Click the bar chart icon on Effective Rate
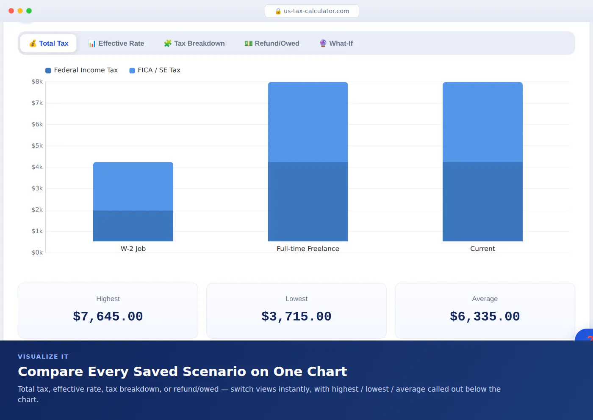This screenshot has height=420, width=593. point(92,43)
